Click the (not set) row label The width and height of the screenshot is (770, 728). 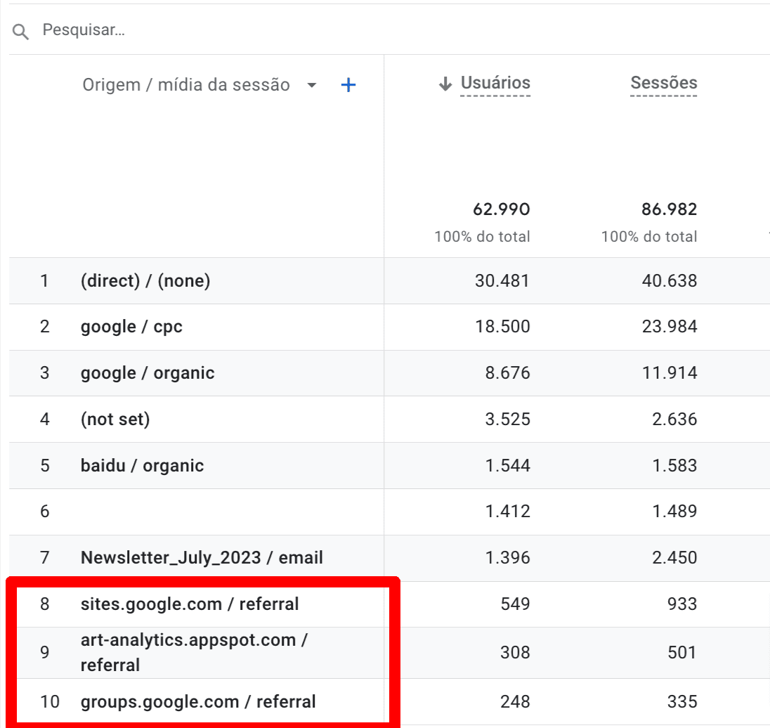(115, 420)
